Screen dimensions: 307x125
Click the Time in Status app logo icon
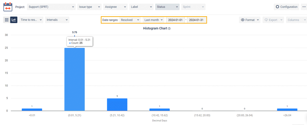8,7
